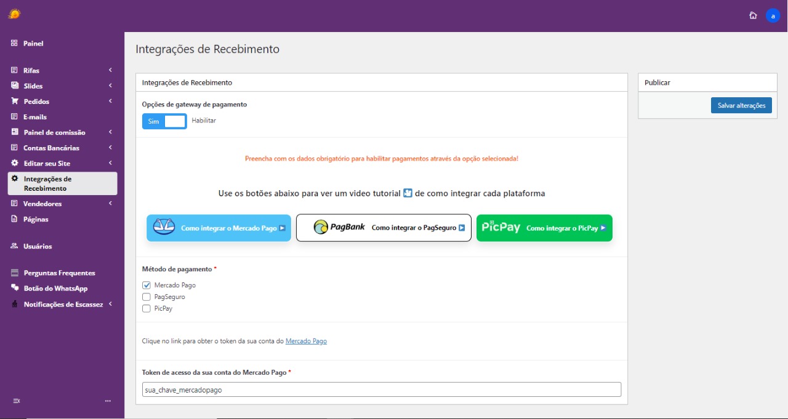Screen dimensions: 788x419
Task: Uncheck the Mercado Pago checkbox
Action: (147, 285)
